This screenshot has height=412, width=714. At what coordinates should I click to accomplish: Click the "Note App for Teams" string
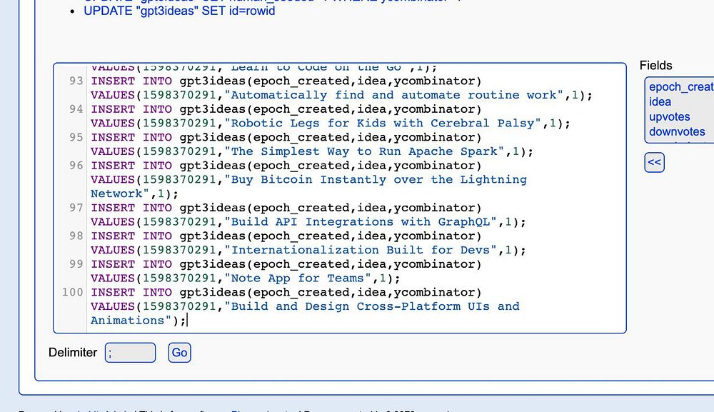point(298,278)
